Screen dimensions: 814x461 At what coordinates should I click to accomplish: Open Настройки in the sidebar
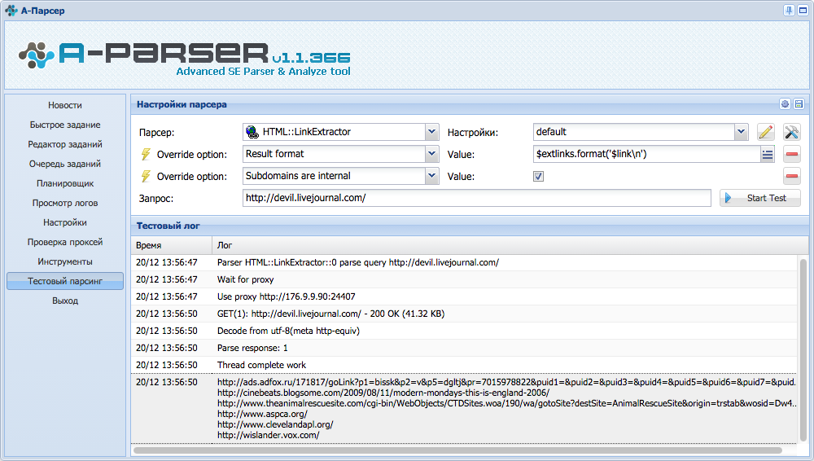point(65,222)
